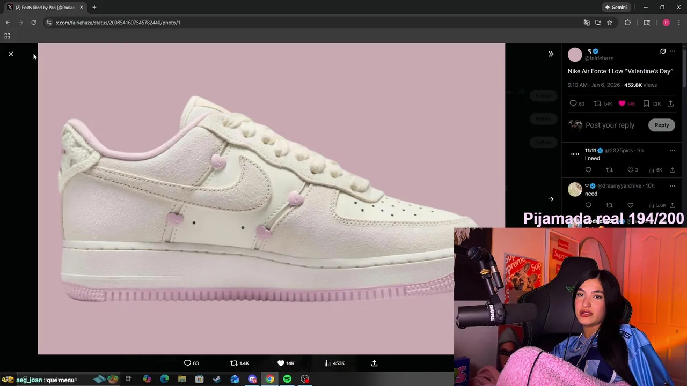
Task: View analytics 453K below photo
Action: pyautogui.click(x=334, y=363)
